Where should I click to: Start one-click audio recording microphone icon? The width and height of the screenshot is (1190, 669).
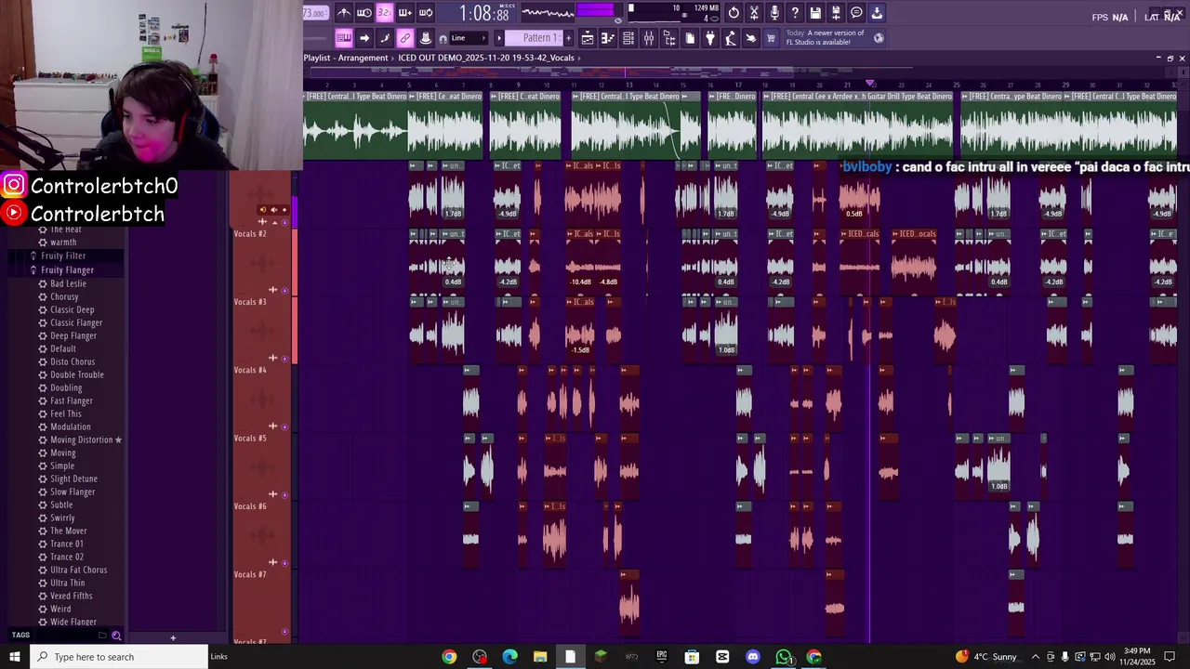point(774,13)
